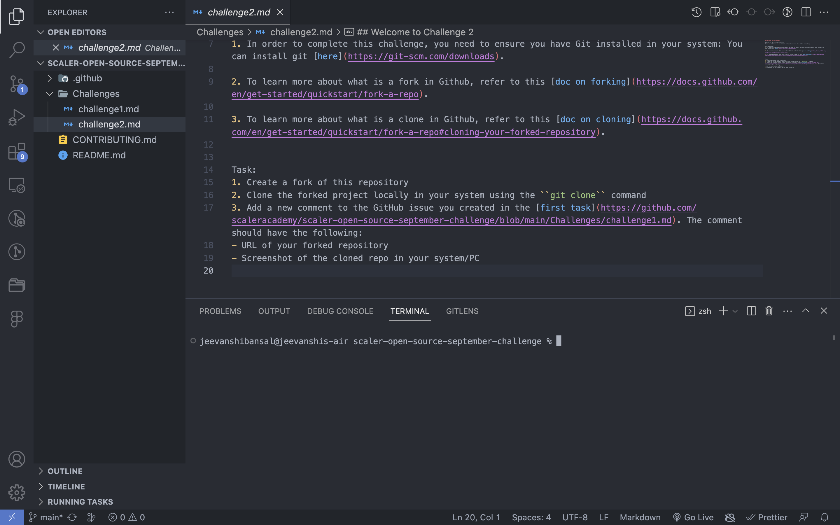Open the Run and Debug view

[x=16, y=117]
